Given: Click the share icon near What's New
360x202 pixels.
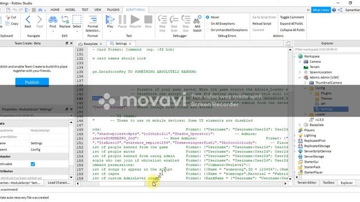Looking at the screenshot, I should [x=340, y=10].
